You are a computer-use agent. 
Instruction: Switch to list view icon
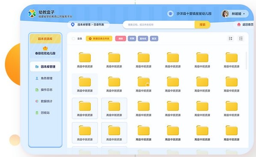[241, 39]
